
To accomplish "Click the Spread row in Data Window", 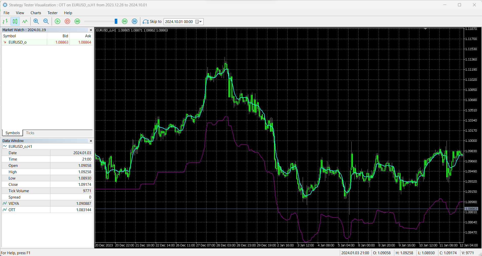I will pos(47,197).
